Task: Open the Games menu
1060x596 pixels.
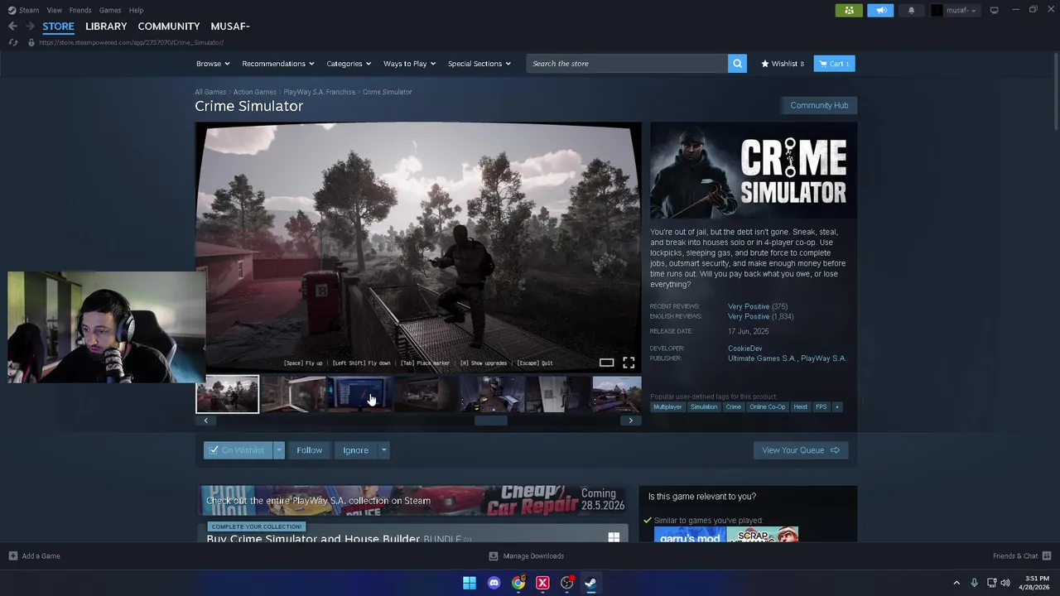Action: pos(110,10)
